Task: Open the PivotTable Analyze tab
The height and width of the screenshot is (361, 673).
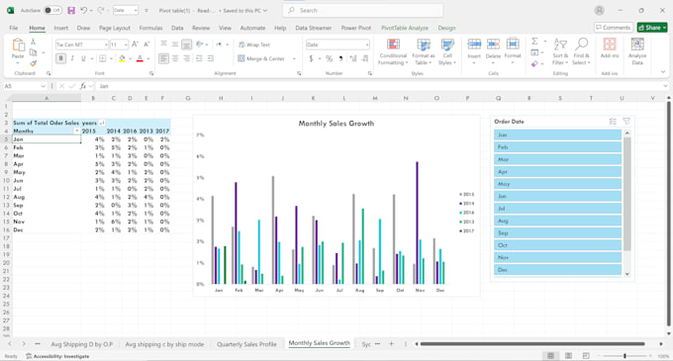Action: [405, 28]
